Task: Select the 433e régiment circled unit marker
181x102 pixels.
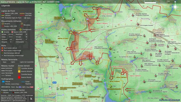Action: click(110, 49)
